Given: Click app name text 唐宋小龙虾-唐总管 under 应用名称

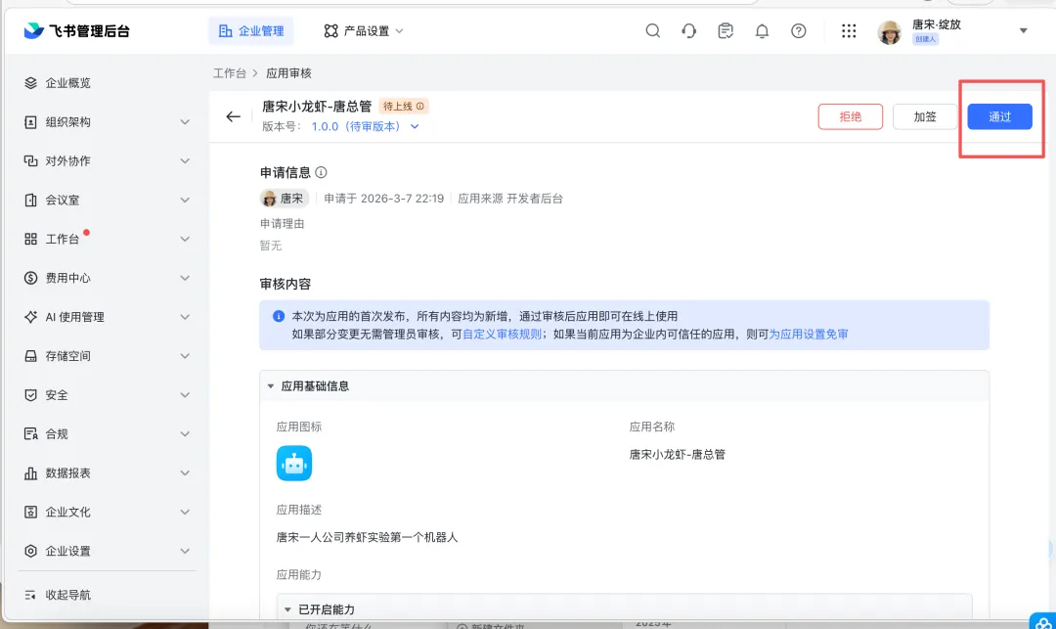Looking at the screenshot, I should 677,454.
